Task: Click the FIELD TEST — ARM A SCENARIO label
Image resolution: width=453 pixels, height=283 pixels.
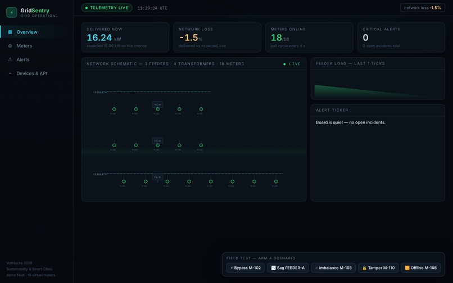Action: (261, 258)
